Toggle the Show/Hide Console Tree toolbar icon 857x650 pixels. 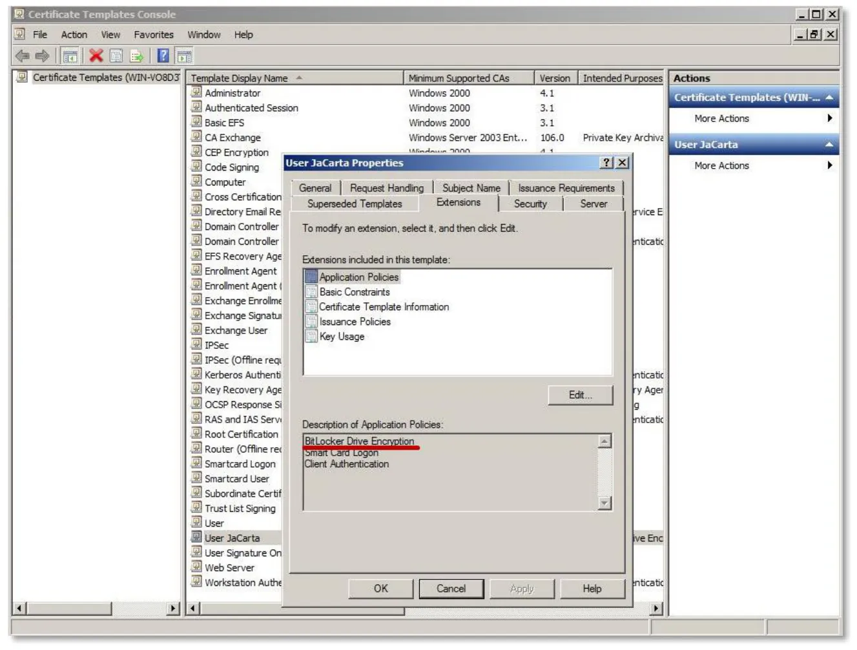pyautogui.click(x=70, y=56)
